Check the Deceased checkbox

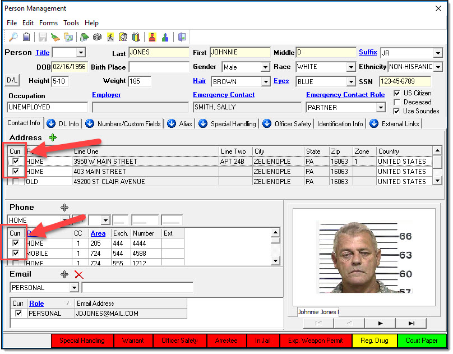point(397,102)
